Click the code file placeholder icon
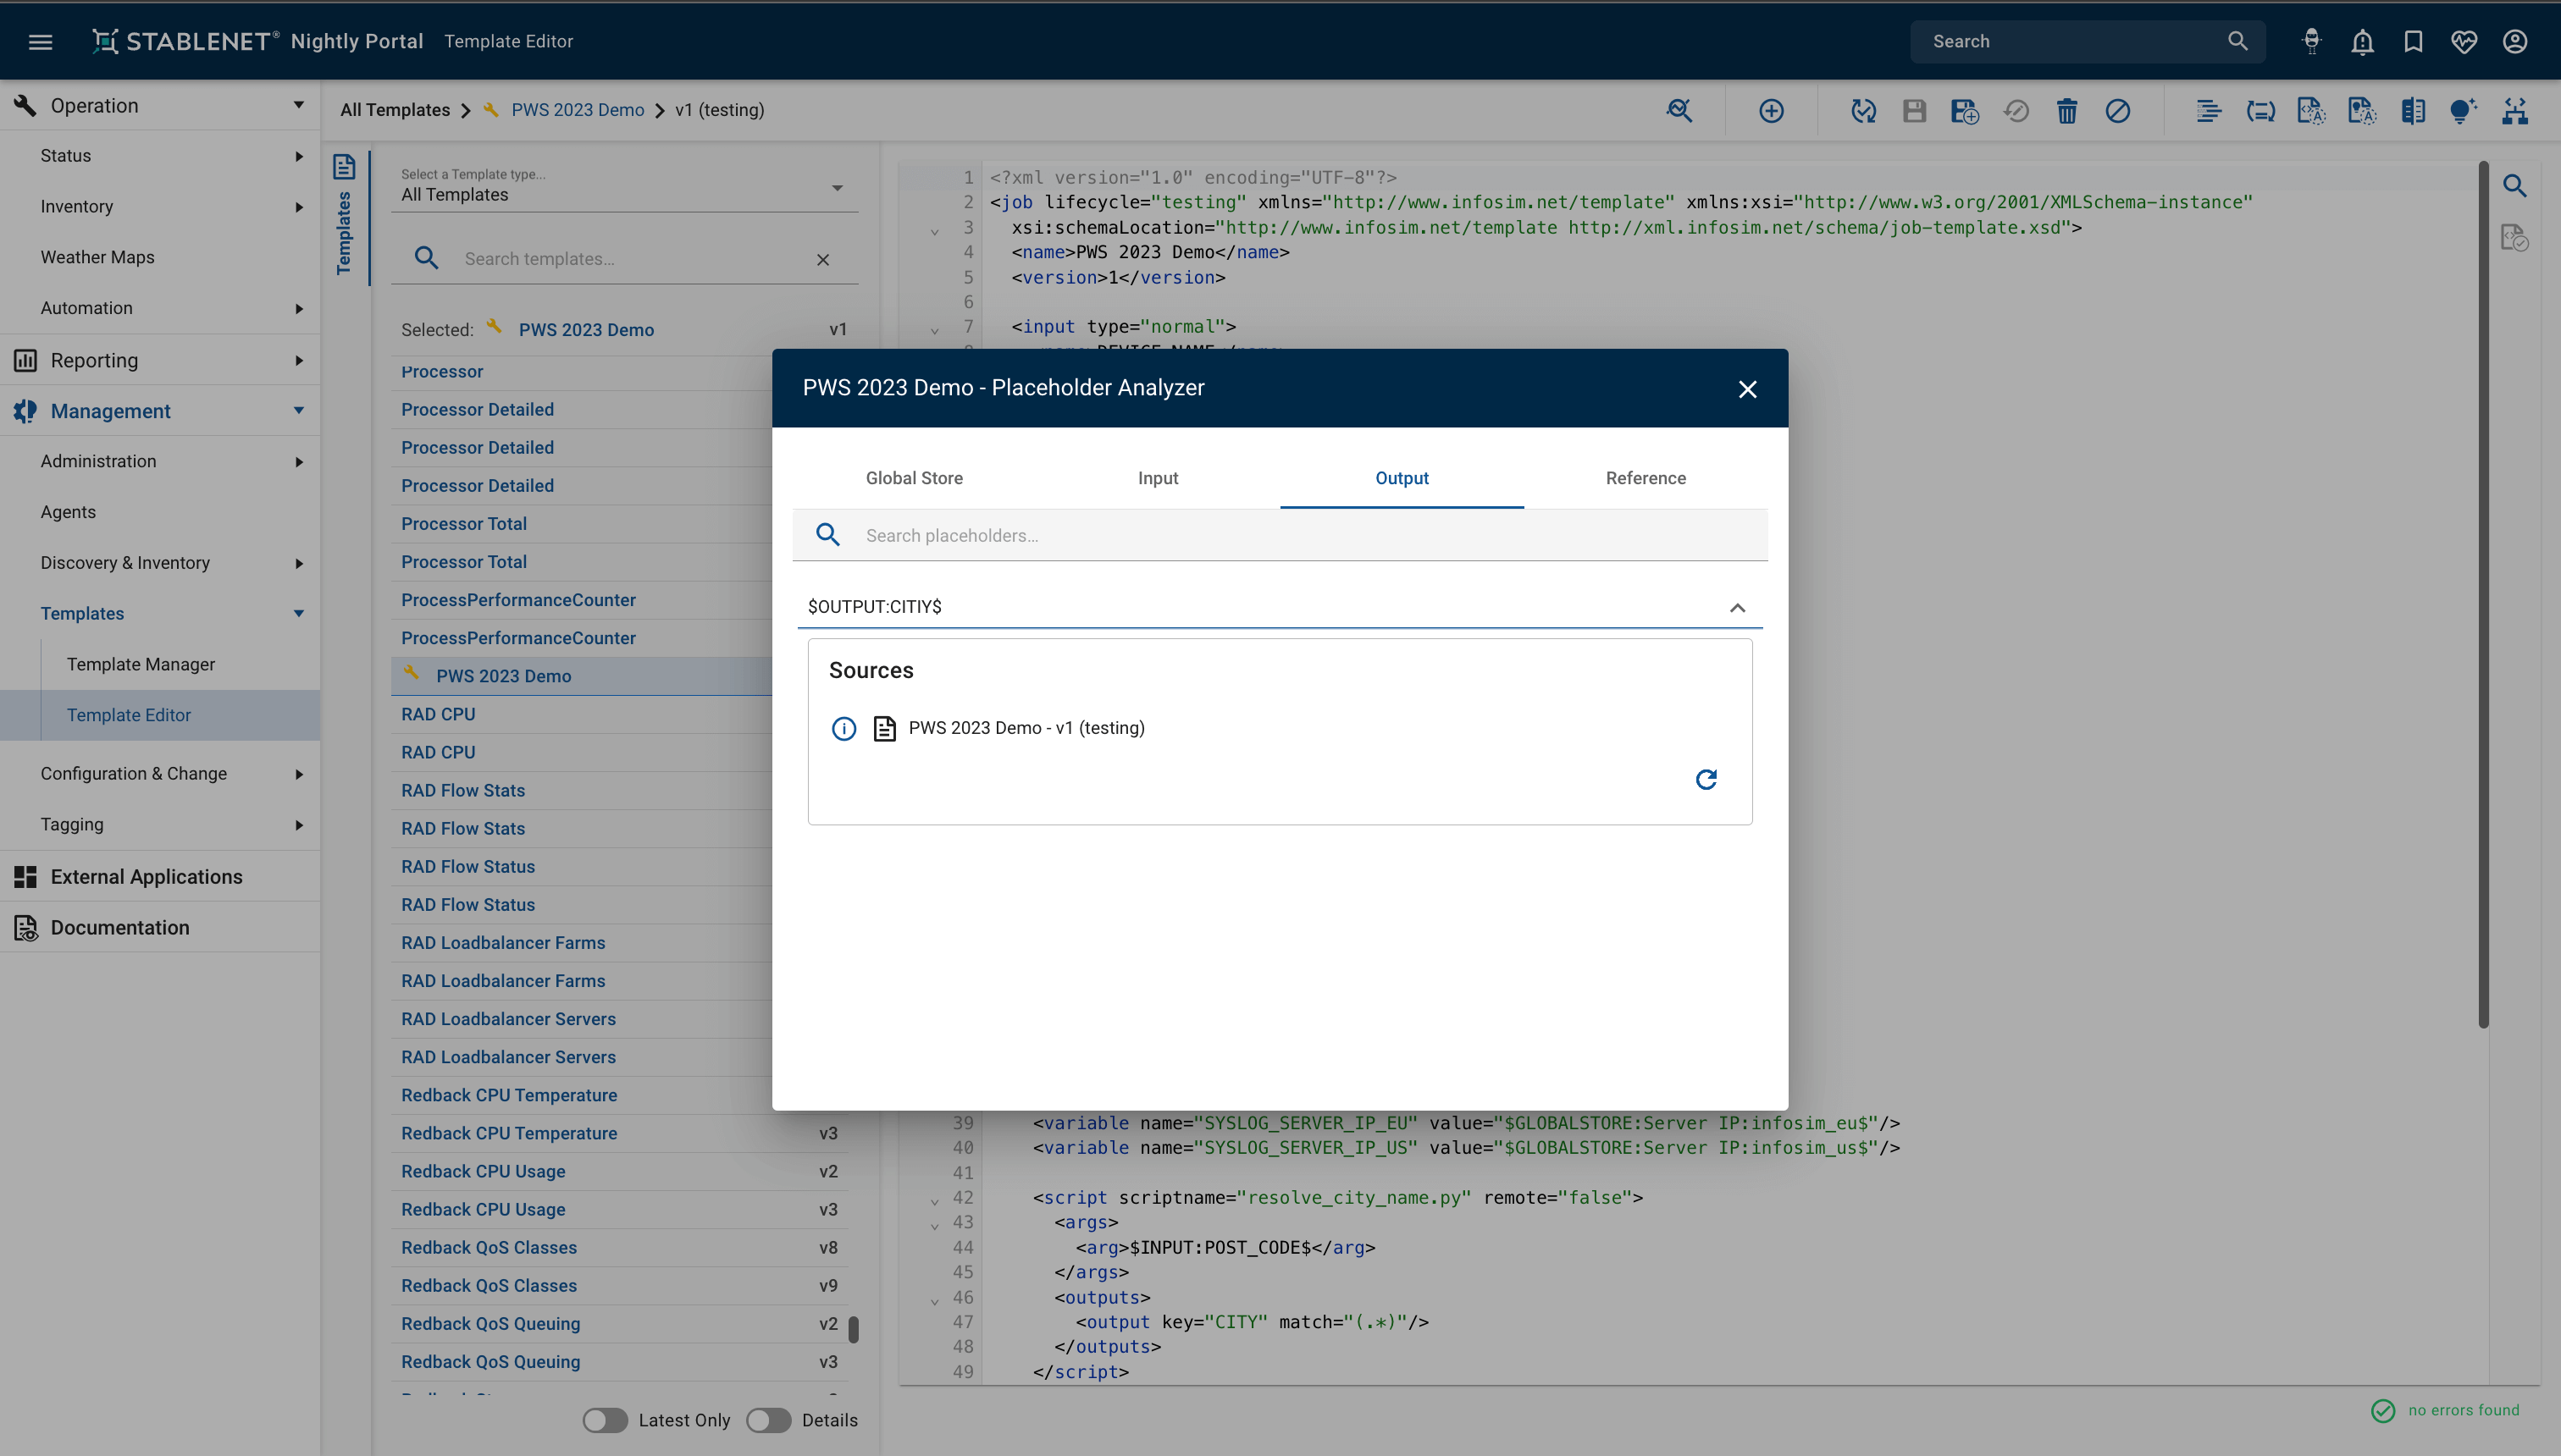The image size is (2561, 1456). (2311, 110)
